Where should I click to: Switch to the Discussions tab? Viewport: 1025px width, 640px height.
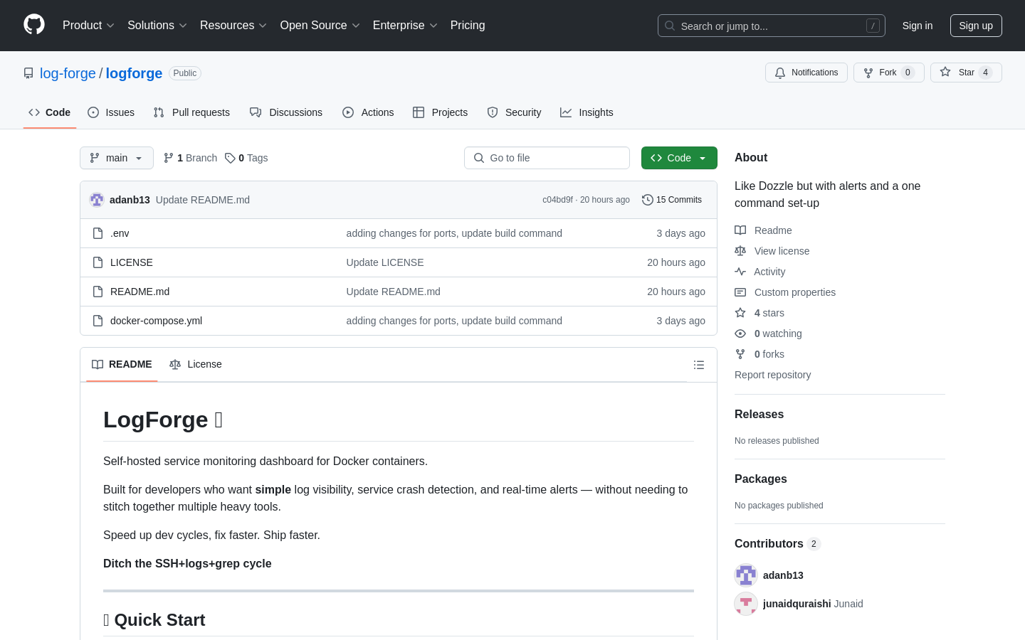pyautogui.click(x=286, y=112)
